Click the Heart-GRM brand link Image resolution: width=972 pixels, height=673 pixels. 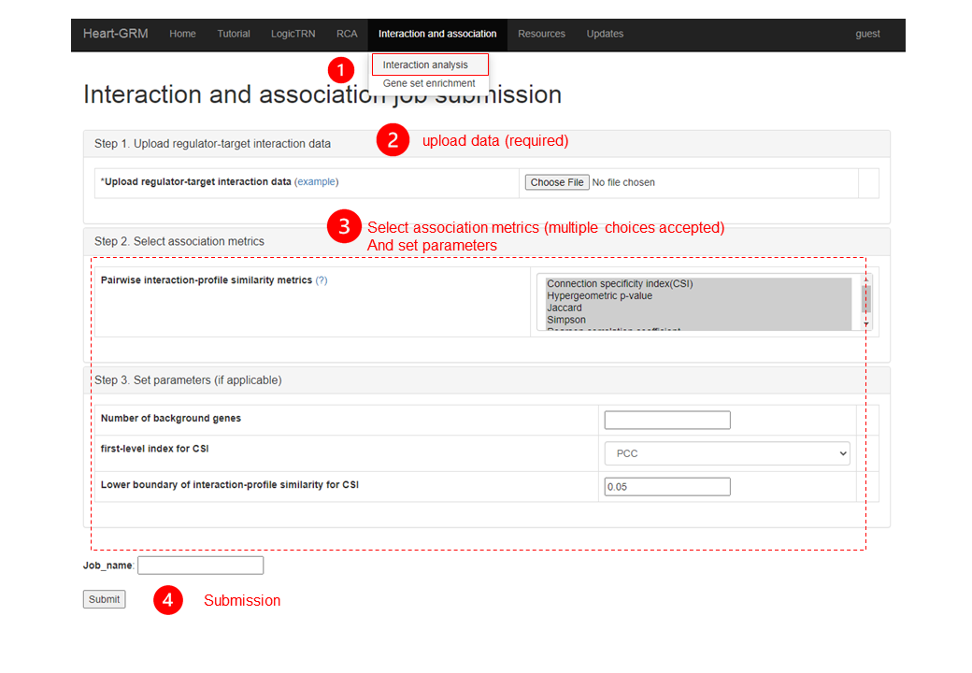[x=115, y=34]
